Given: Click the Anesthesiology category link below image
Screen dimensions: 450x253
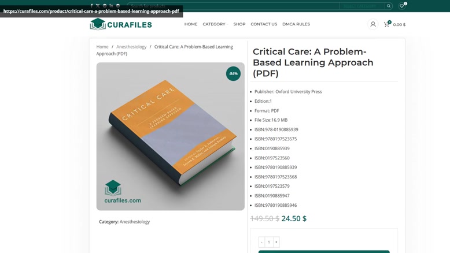Looking at the screenshot, I should point(135,222).
